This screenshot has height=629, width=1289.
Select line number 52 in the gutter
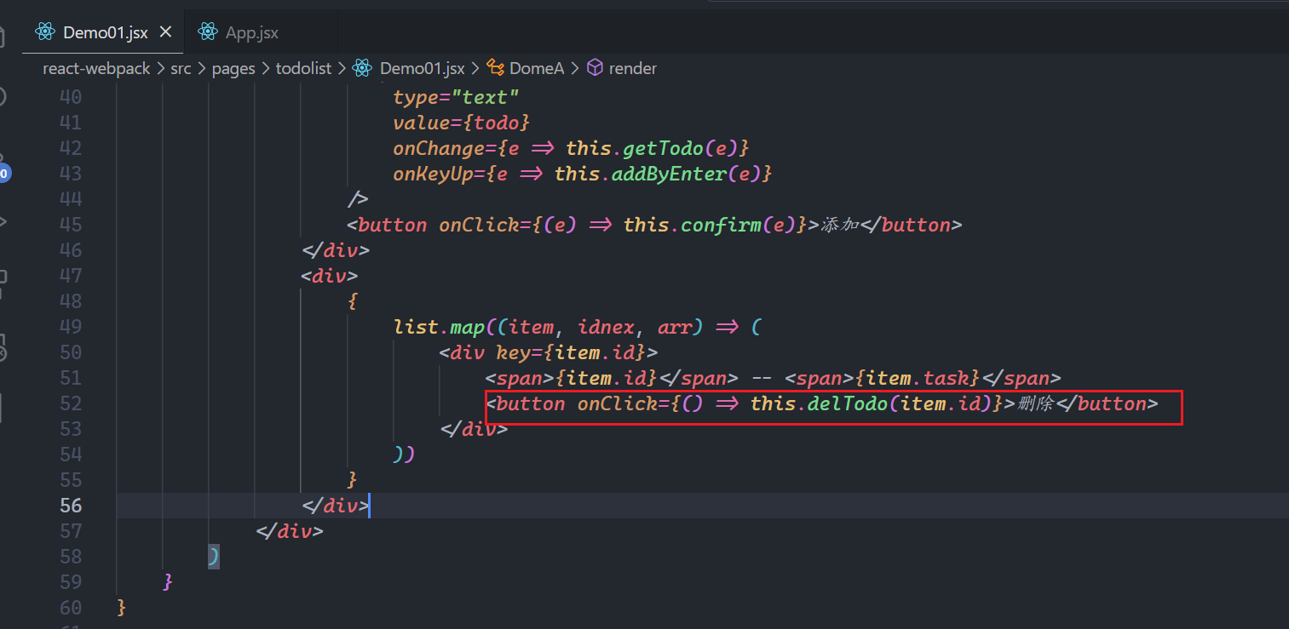[71, 403]
